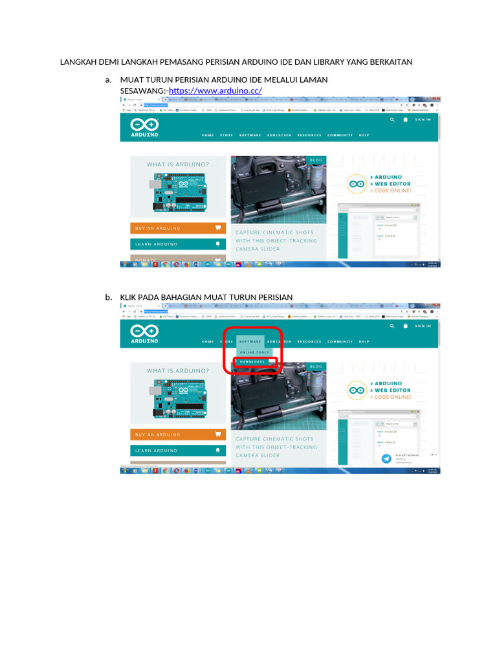Open COMMUNITY menu in step a screenshot
The width and height of the screenshot is (497, 663).
340,135
